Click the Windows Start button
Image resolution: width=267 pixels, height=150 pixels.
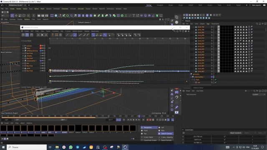click(x=3, y=147)
